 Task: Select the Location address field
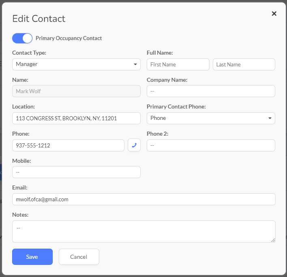(76, 118)
